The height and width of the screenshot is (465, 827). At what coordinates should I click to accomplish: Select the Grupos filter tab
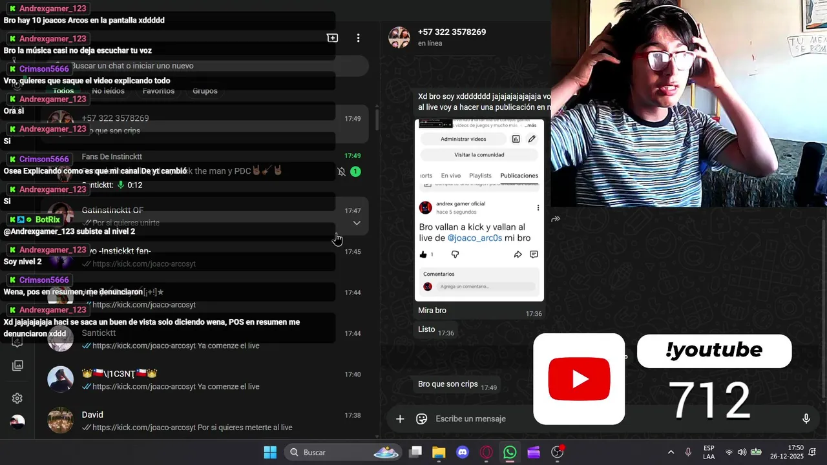(205, 91)
